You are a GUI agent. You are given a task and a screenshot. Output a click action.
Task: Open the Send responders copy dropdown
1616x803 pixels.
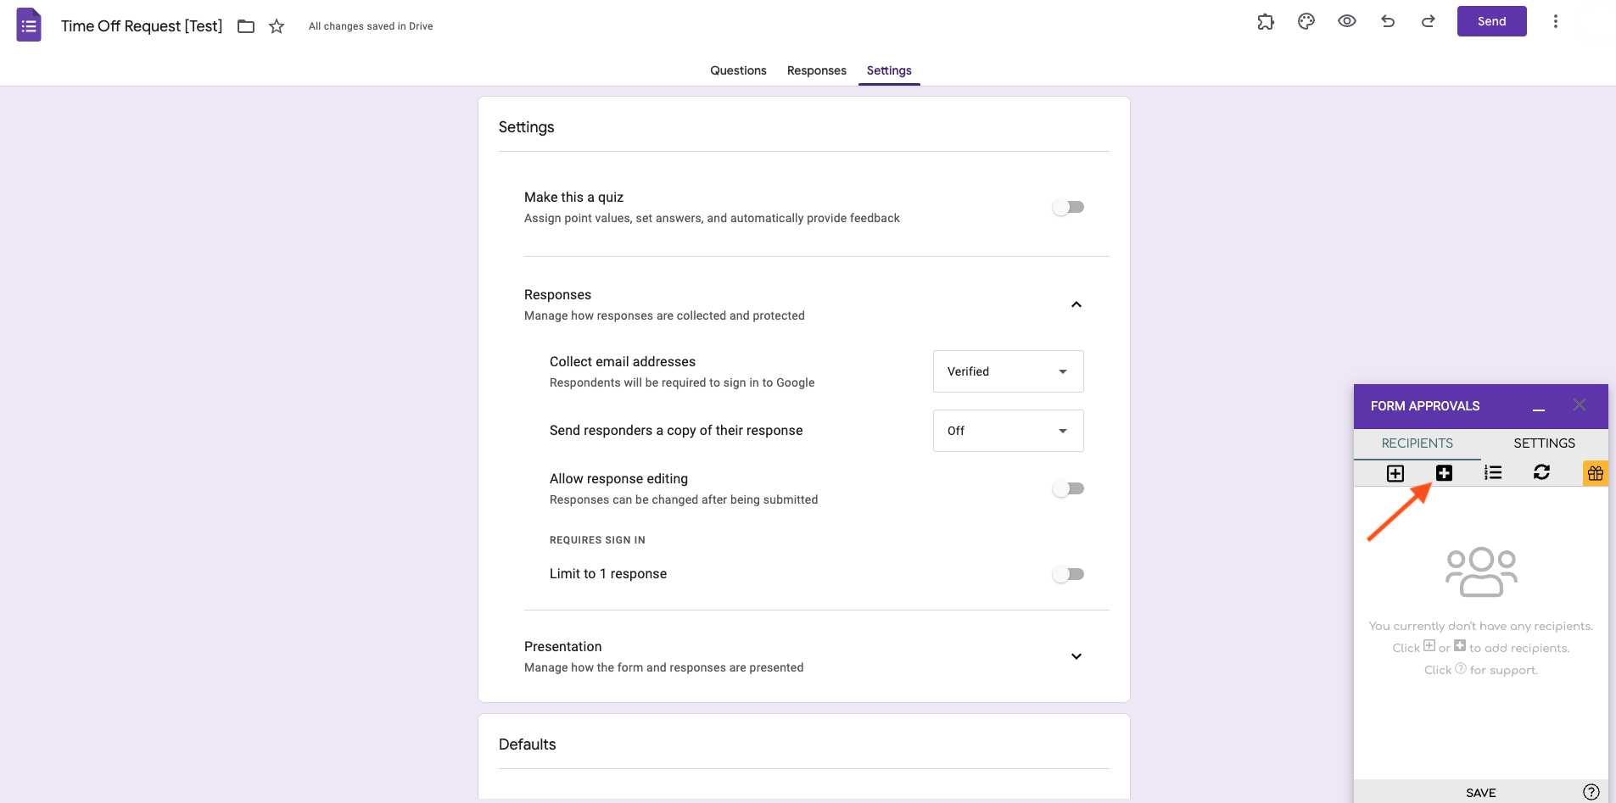[1008, 431]
